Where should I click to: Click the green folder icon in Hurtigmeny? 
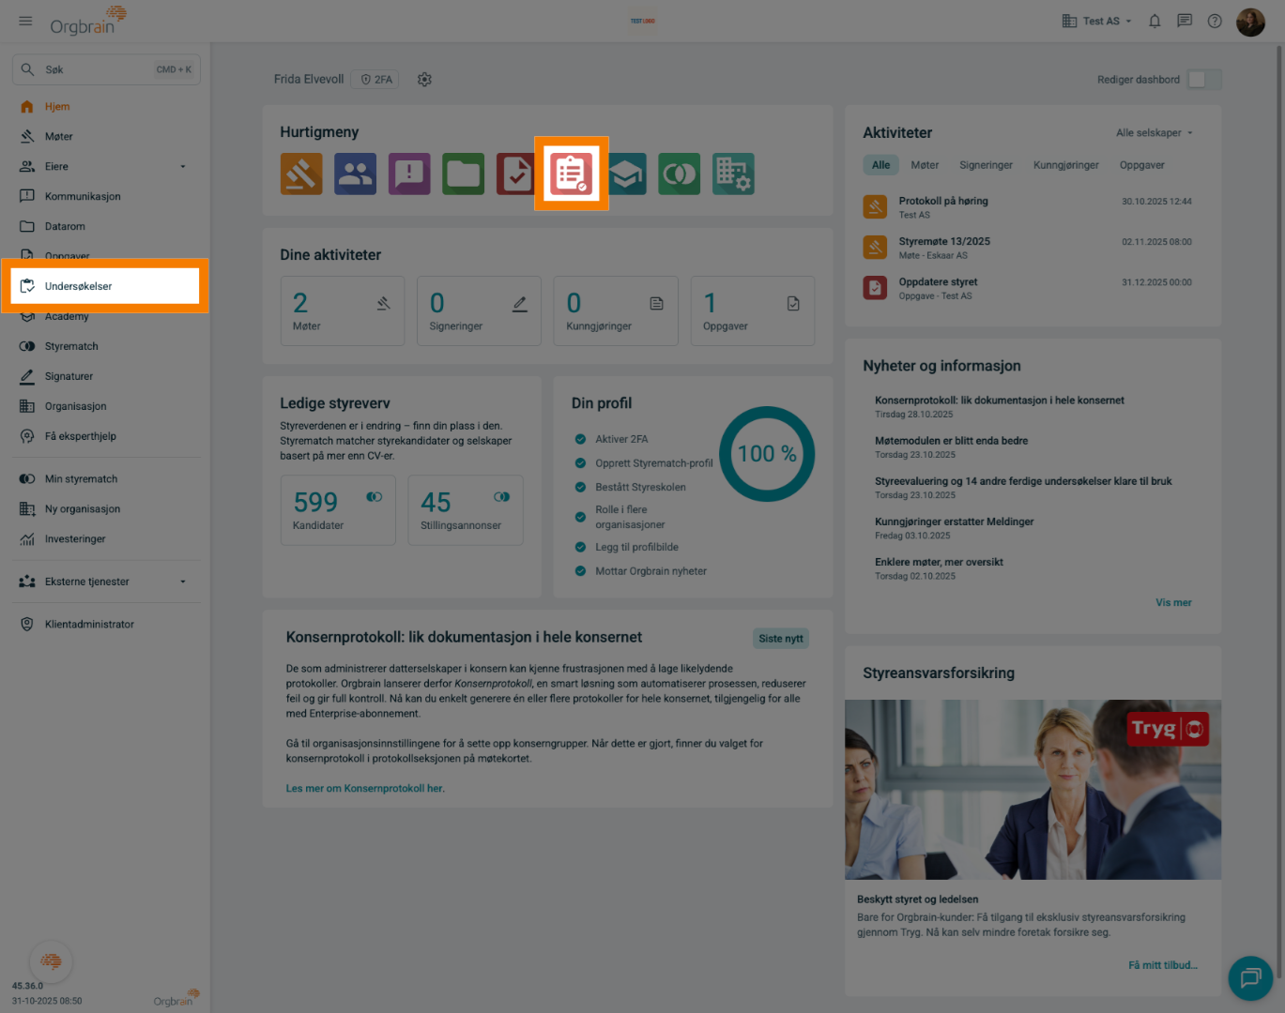coord(464,174)
